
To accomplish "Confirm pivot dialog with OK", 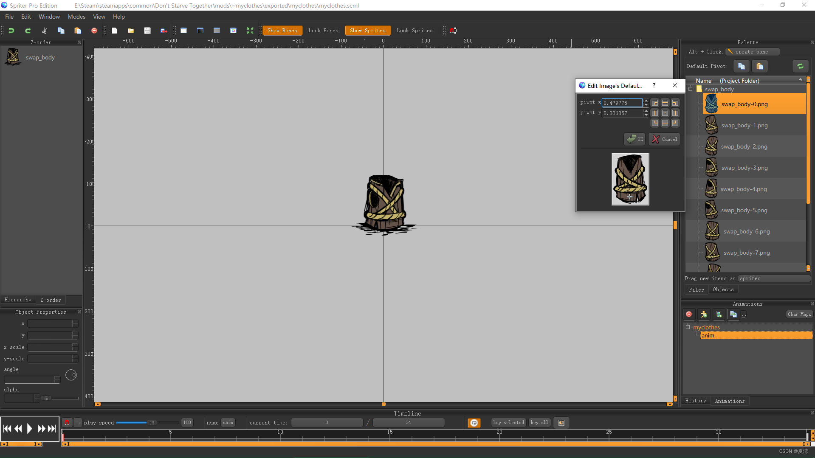I will 635,139.
